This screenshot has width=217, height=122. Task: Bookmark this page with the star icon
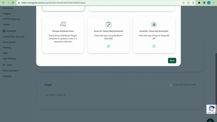[x=193, y=3]
